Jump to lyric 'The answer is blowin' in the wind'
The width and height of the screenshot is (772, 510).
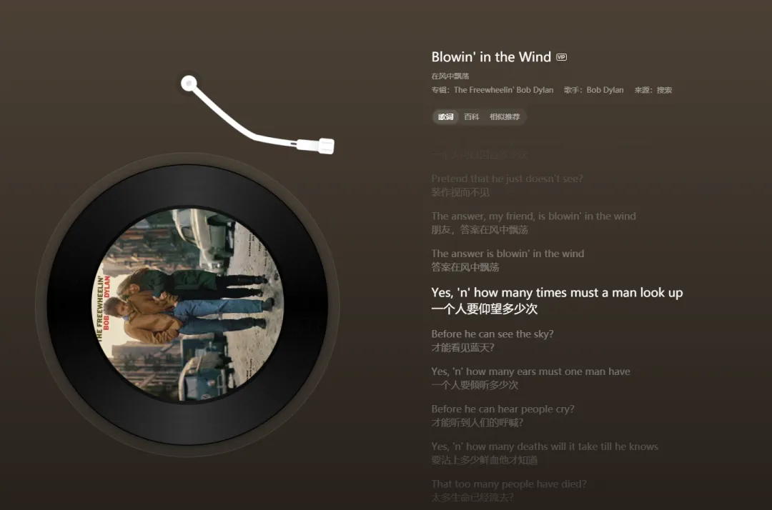pyautogui.click(x=508, y=254)
